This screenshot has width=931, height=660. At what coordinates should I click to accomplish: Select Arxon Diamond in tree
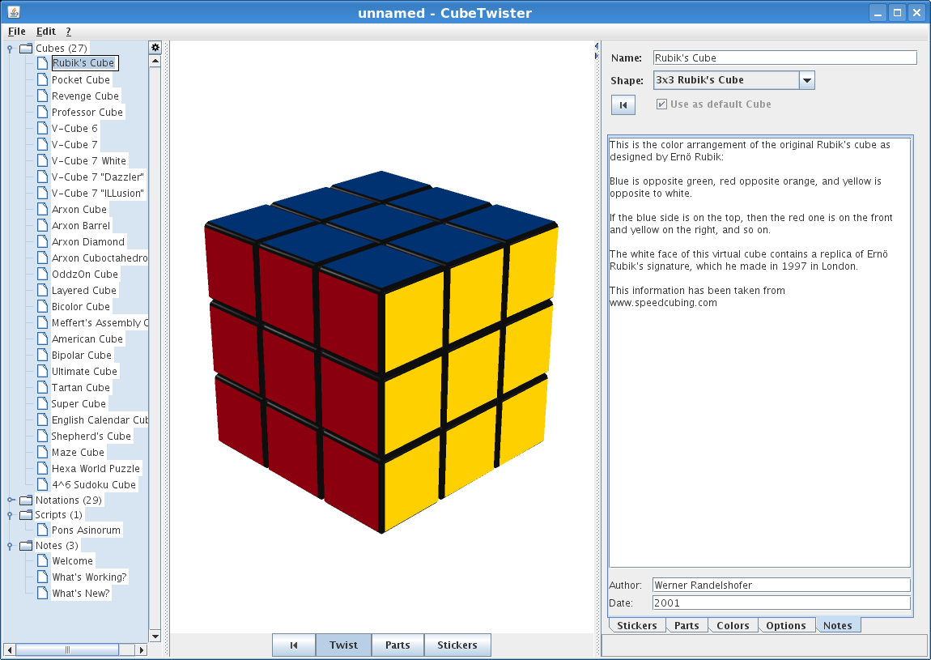pos(88,241)
